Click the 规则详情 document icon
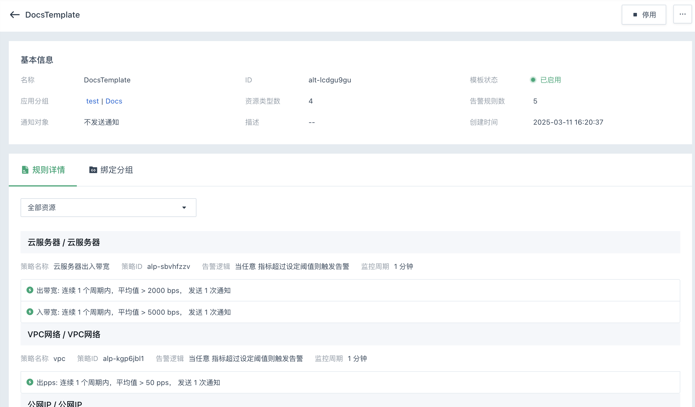 tap(25, 170)
